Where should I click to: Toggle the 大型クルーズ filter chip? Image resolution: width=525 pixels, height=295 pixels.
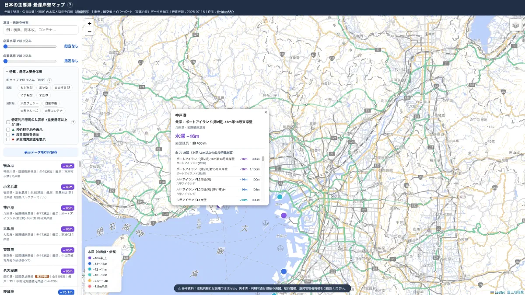pyautogui.click(x=29, y=111)
